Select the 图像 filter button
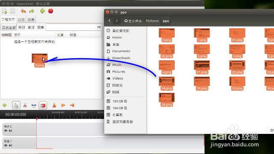274x154 pixels. tap(41, 27)
